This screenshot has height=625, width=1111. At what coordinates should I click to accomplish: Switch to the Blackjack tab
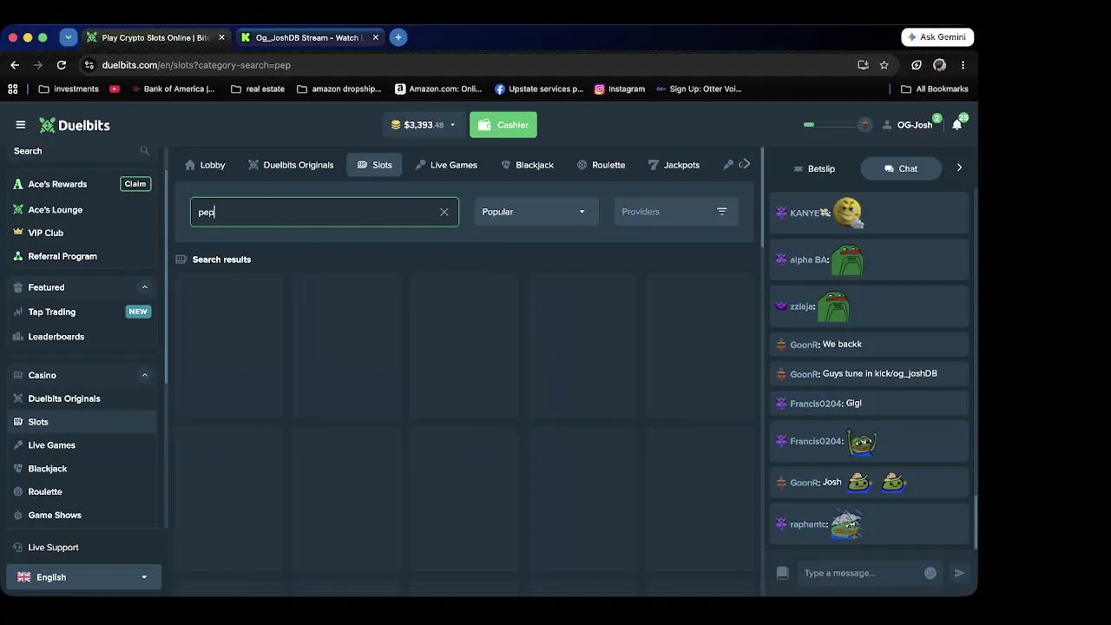click(527, 165)
